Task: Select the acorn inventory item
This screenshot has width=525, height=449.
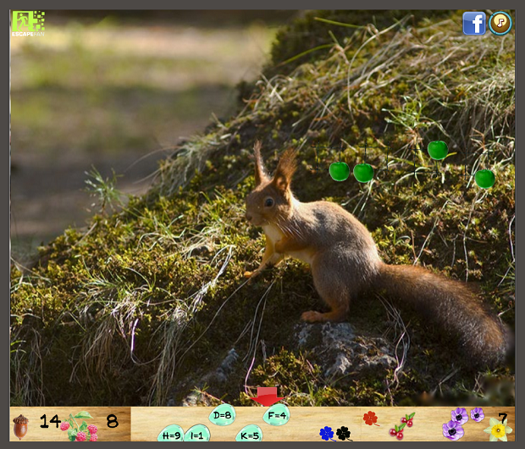Action: [20, 425]
